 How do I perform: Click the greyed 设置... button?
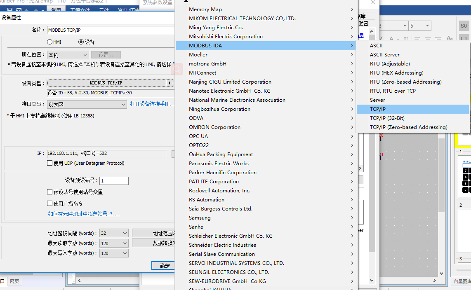106,55
